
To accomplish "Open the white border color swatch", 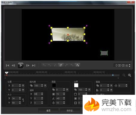I will (76, 85).
